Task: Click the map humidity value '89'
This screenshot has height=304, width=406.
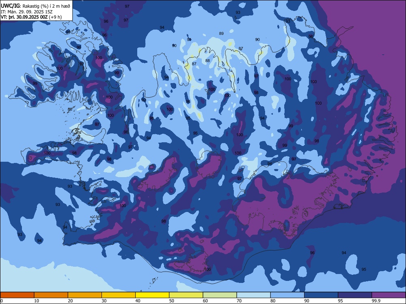Action: 221,33
